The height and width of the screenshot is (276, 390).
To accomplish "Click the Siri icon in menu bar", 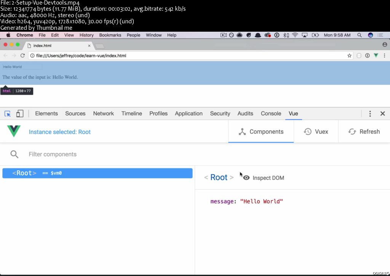I will coord(370,35).
